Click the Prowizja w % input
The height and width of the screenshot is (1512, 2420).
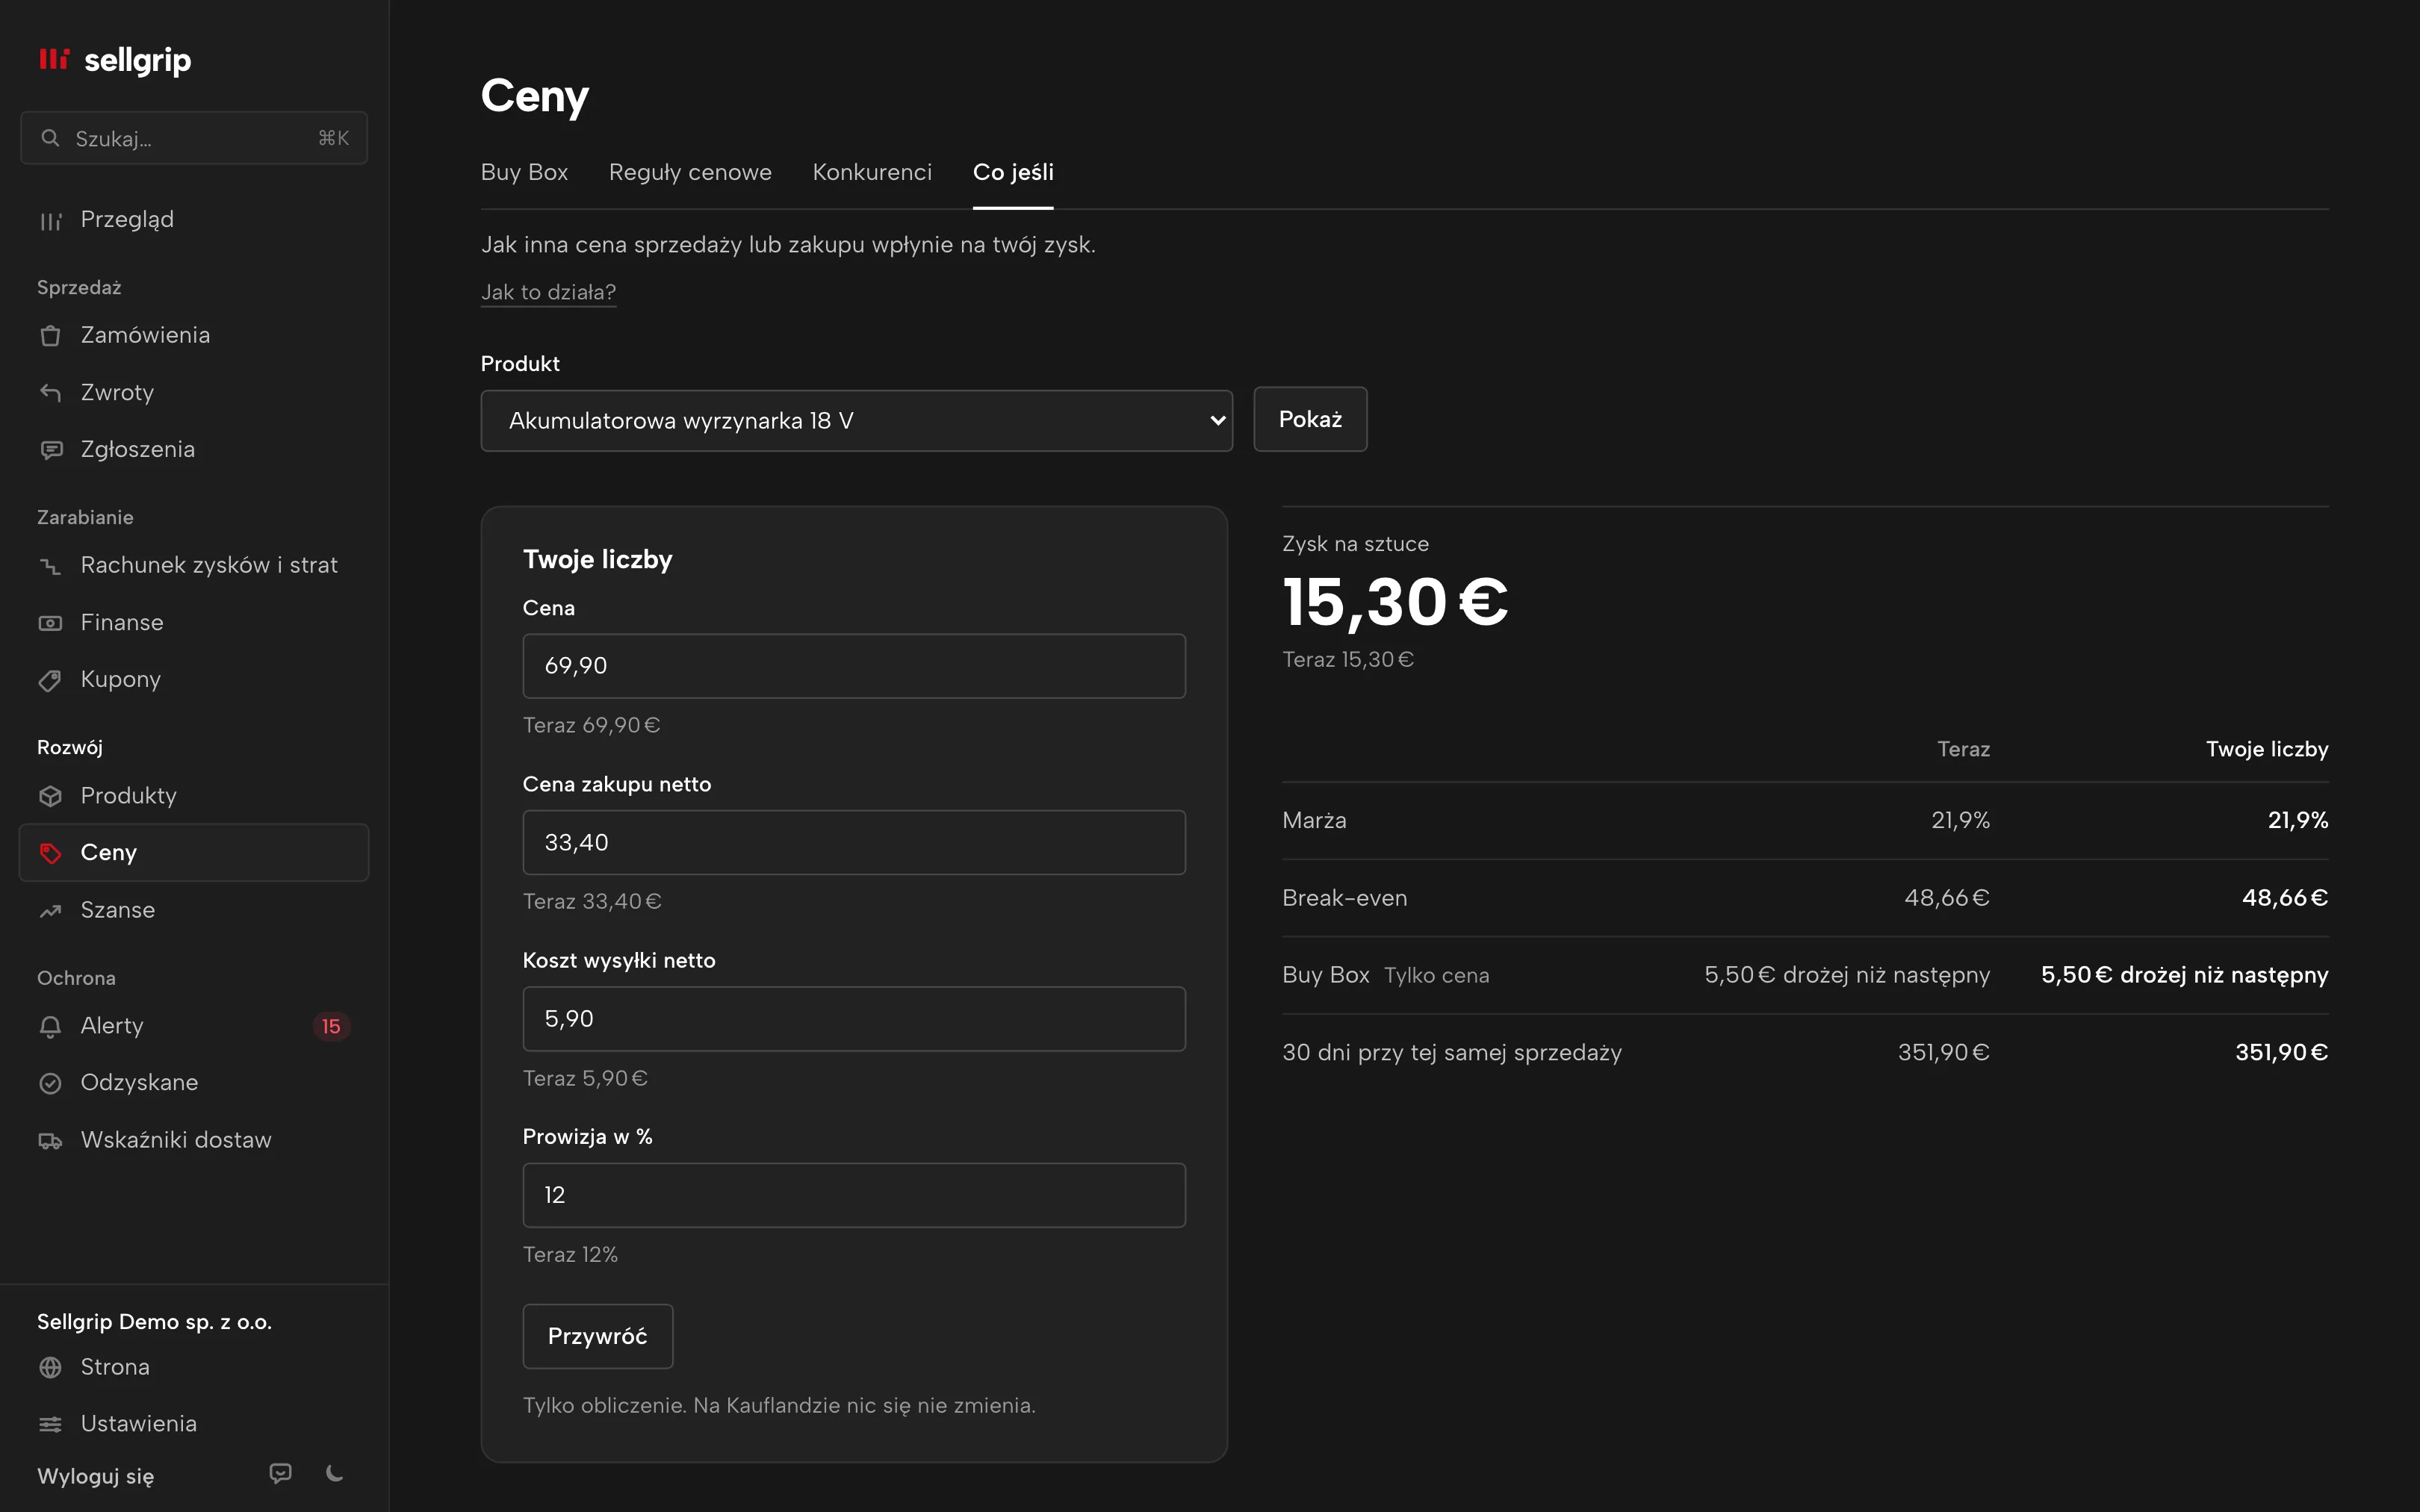coord(854,1195)
